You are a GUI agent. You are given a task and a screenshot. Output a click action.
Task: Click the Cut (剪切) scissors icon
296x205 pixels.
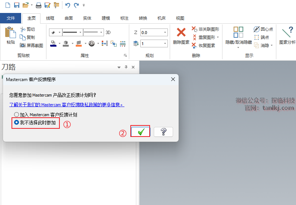pos(23,29)
